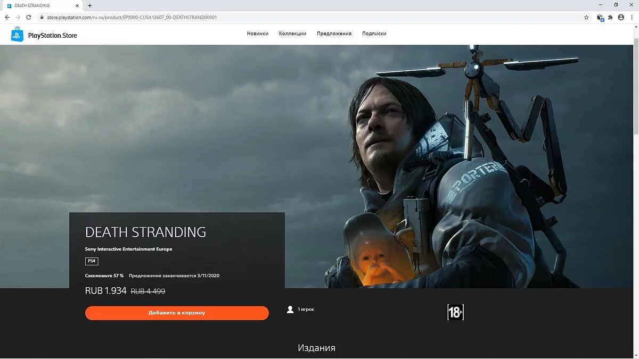The image size is (639, 359).
Task: Close the DEATH STRANDING browser tab
Action: point(78,5)
